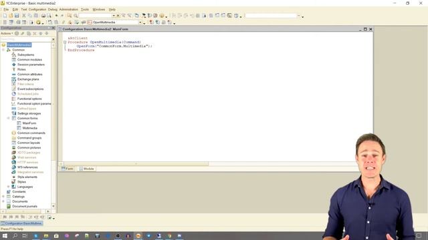The image size is (428, 240).
Task: Click the Print toolbar icon
Action: 43,16
